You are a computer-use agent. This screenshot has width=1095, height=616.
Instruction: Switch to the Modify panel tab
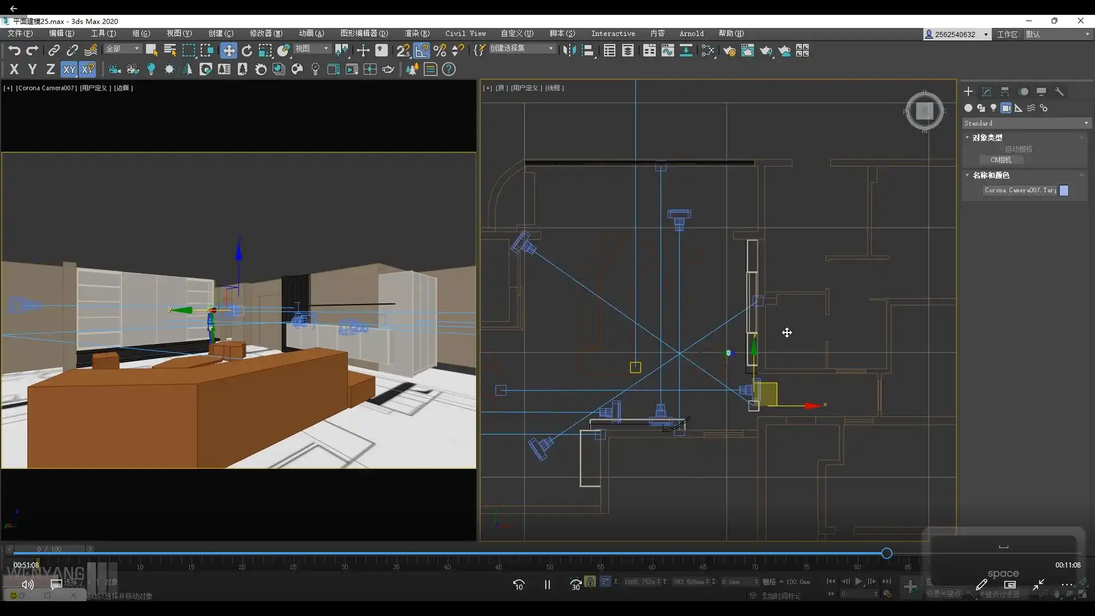(x=987, y=92)
